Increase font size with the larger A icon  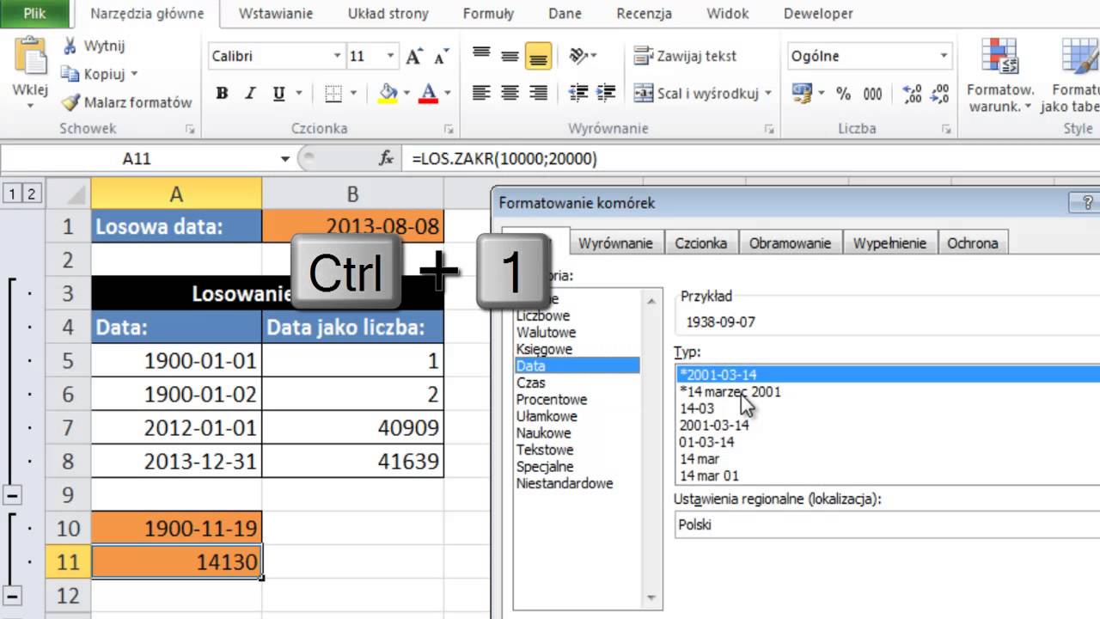pyautogui.click(x=414, y=57)
